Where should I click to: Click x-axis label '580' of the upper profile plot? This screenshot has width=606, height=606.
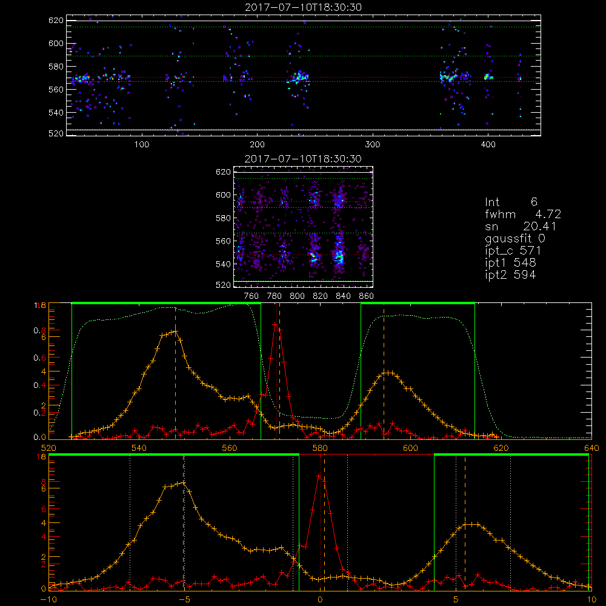click(320, 448)
